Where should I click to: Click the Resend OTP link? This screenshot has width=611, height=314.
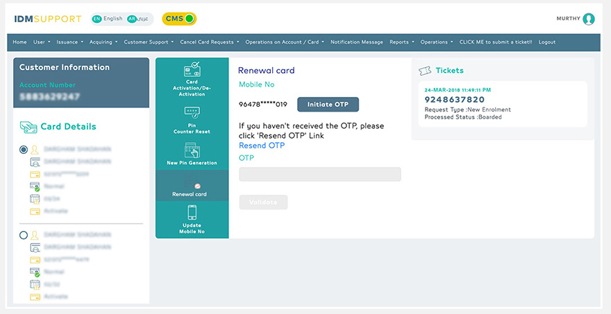click(262, 146)
